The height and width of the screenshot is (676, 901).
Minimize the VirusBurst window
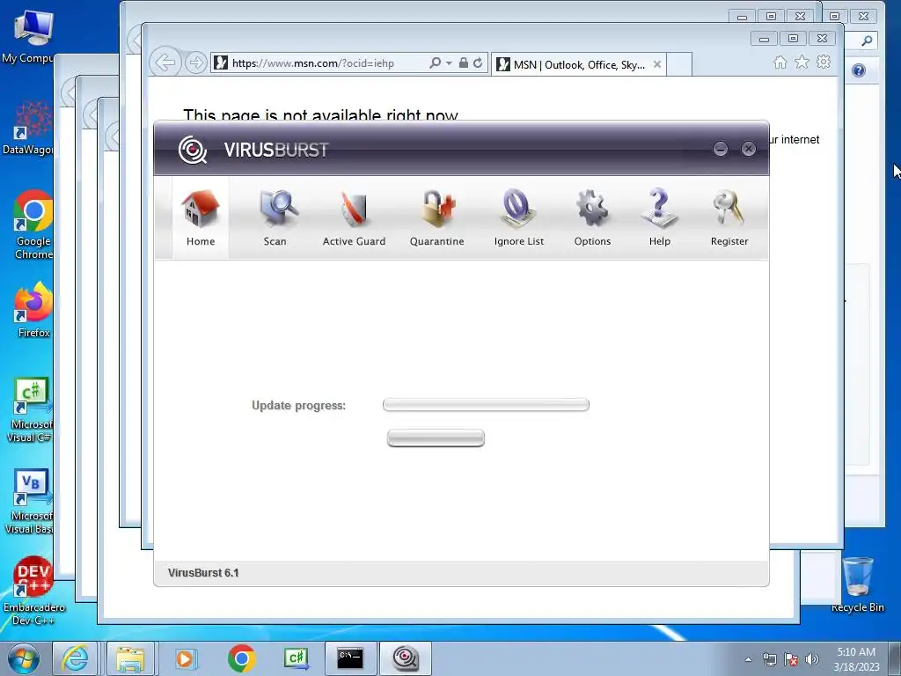point(720,149)
